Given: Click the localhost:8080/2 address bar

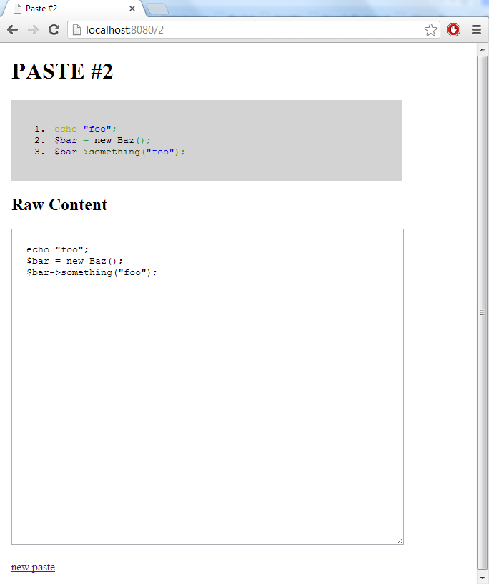Looking at the screenshot, I should click(250, 29).
